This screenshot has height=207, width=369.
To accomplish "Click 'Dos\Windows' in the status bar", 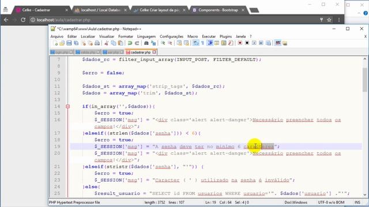I will coord(296,202).
